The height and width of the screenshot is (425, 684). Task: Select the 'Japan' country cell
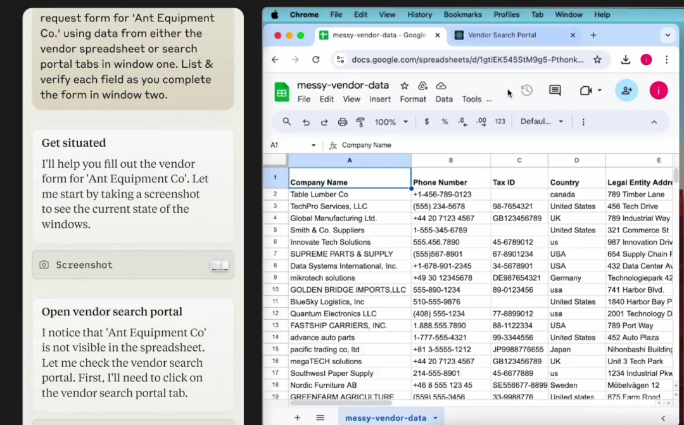pos(577,350)
